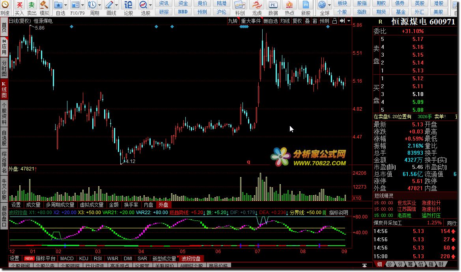This screenshot has height=272, width=461.
Task: Toggle 重大事件 major events display
Action: click(251, 21)
